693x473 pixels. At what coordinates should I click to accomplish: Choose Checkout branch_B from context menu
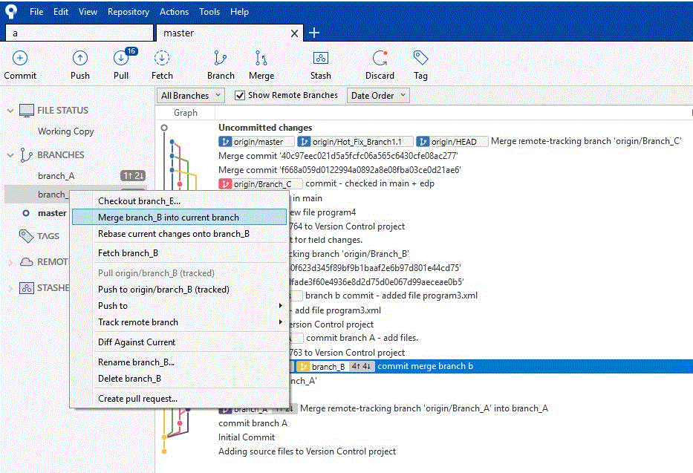pos(179,201)
